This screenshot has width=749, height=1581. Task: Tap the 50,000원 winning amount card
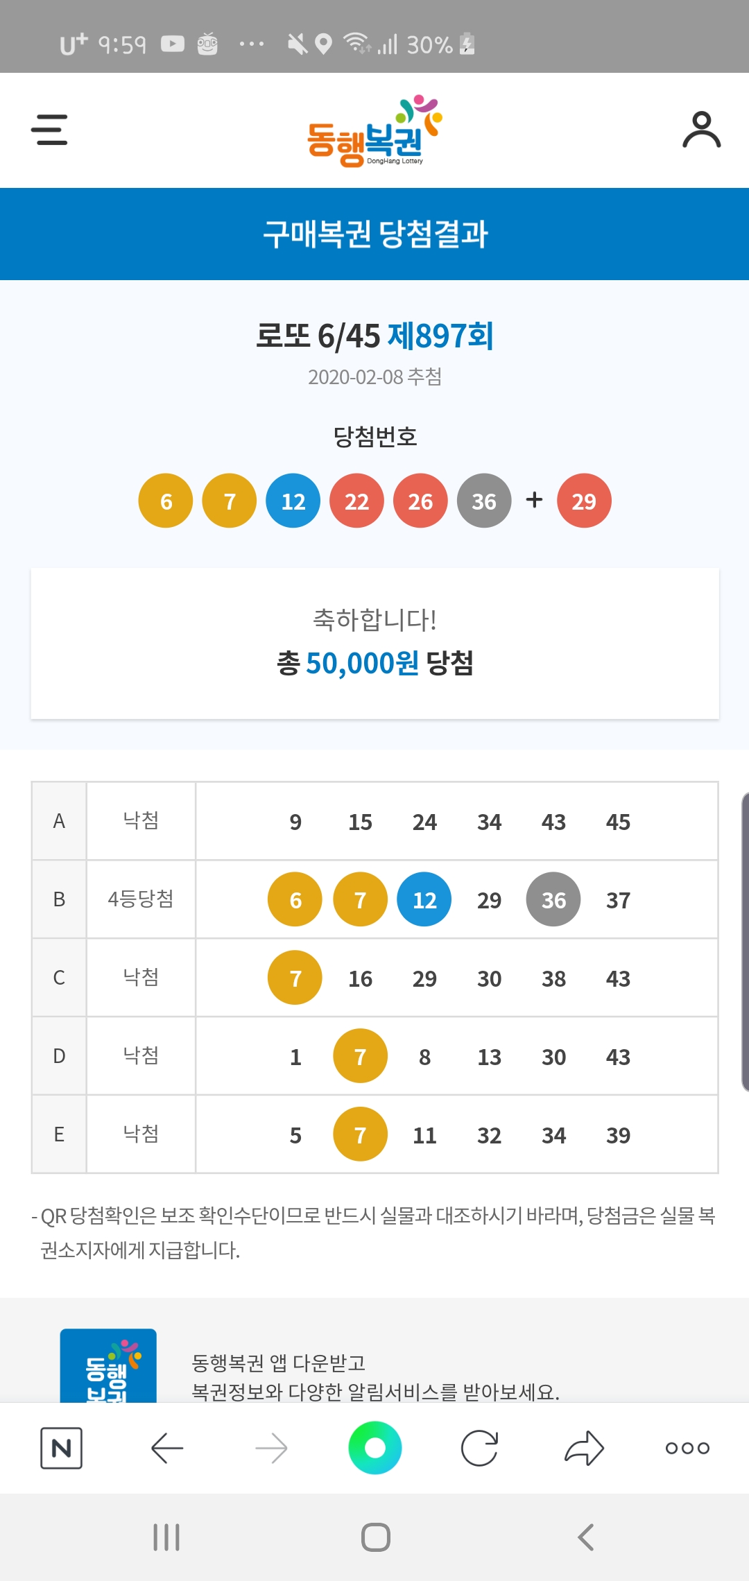click(x=374, y=643)
